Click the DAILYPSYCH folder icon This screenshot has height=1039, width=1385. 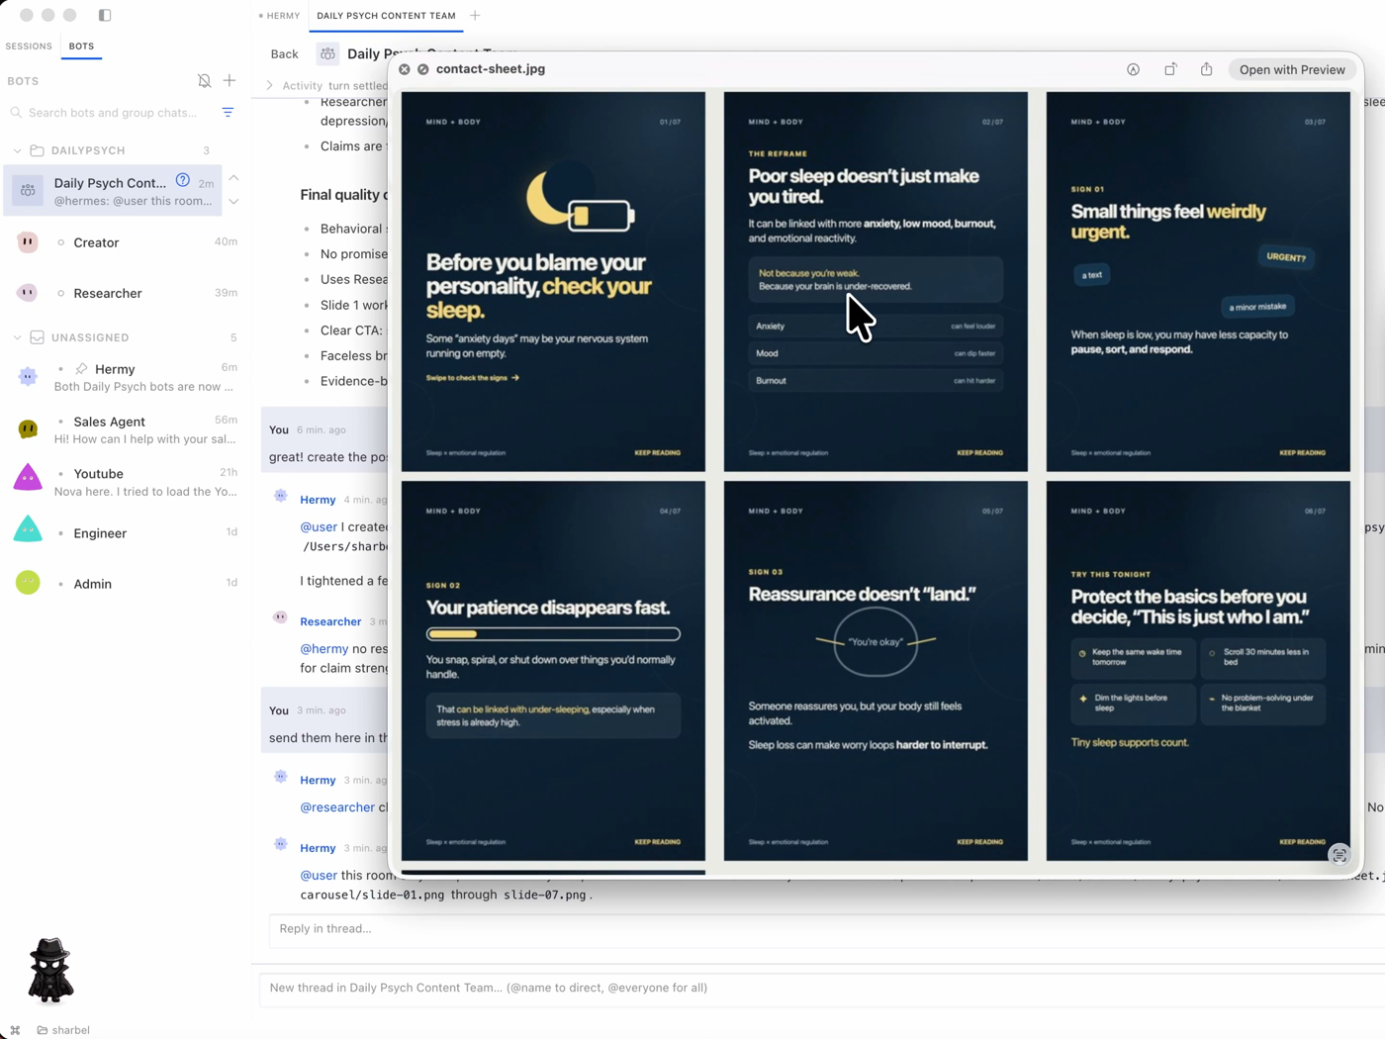(37, 150)
